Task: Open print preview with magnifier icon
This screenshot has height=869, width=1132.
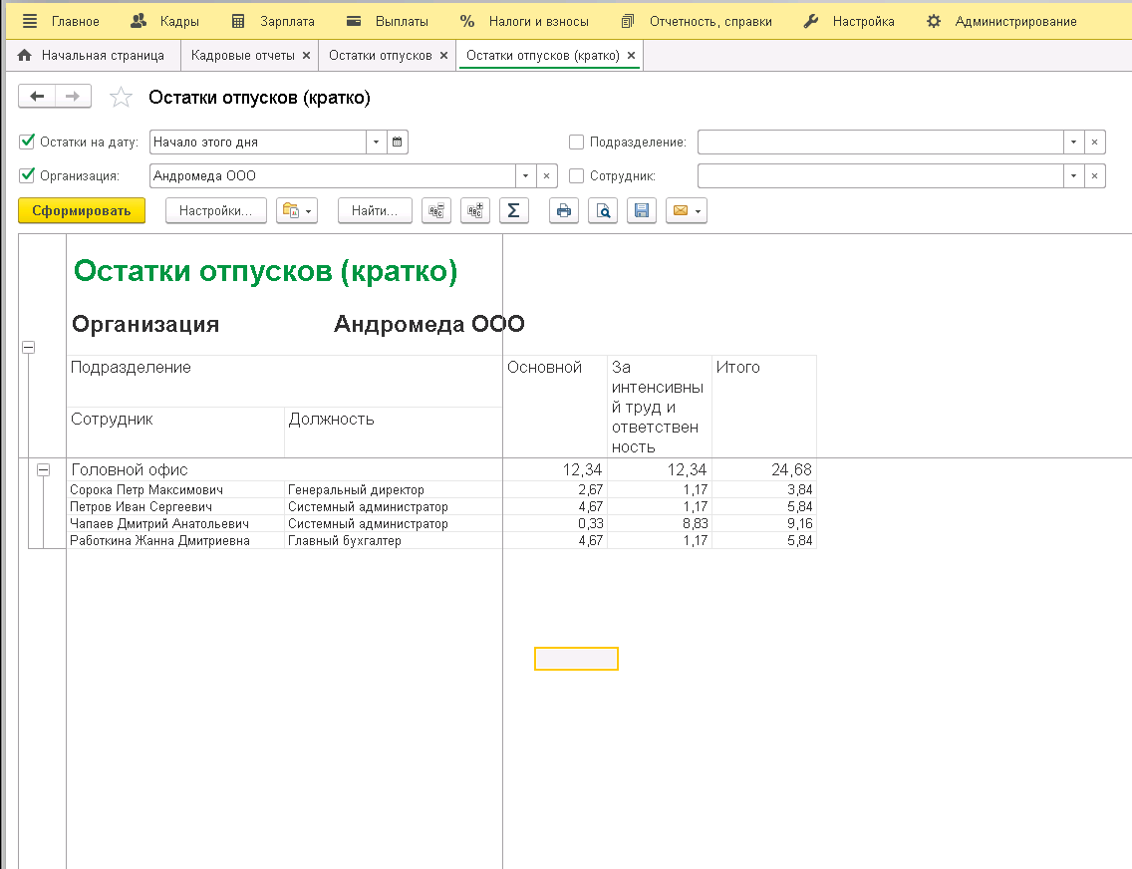Action: [x=603, y=210]
